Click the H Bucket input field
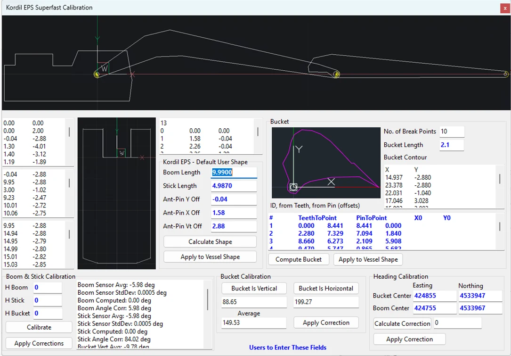Image resolution: width=511 pixels, height=356 pixels. point(48,313)
